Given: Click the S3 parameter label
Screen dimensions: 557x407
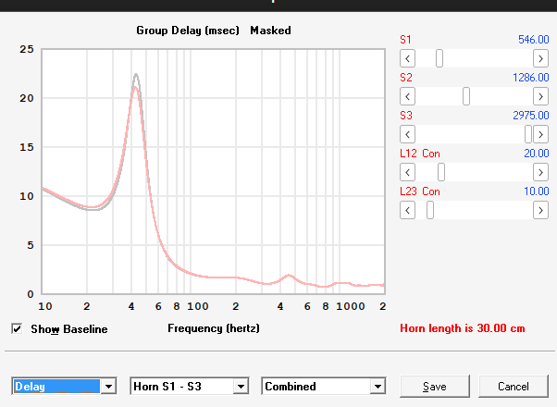Looking at the screenshot, I should click(406, 116).
